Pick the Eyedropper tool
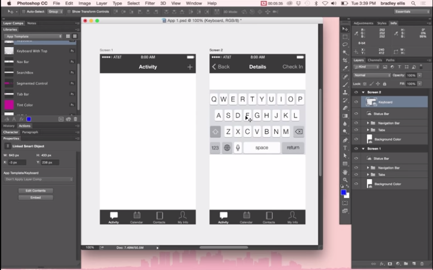Screen dimensions: 433x270 click(x=345, y=69)
